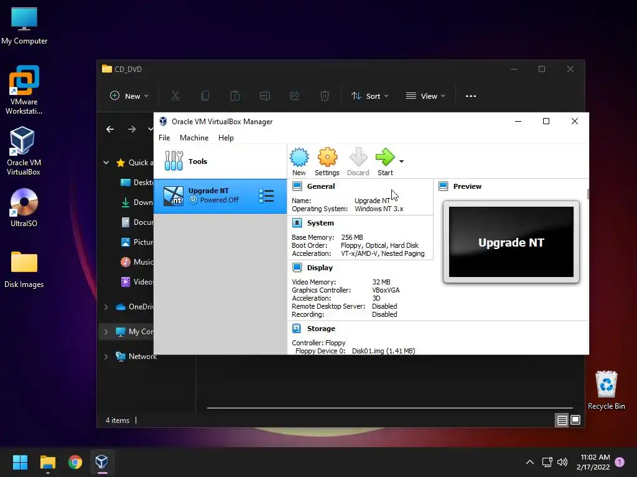Select Downloads in Explorer sidebar

(x=137, y=202)
